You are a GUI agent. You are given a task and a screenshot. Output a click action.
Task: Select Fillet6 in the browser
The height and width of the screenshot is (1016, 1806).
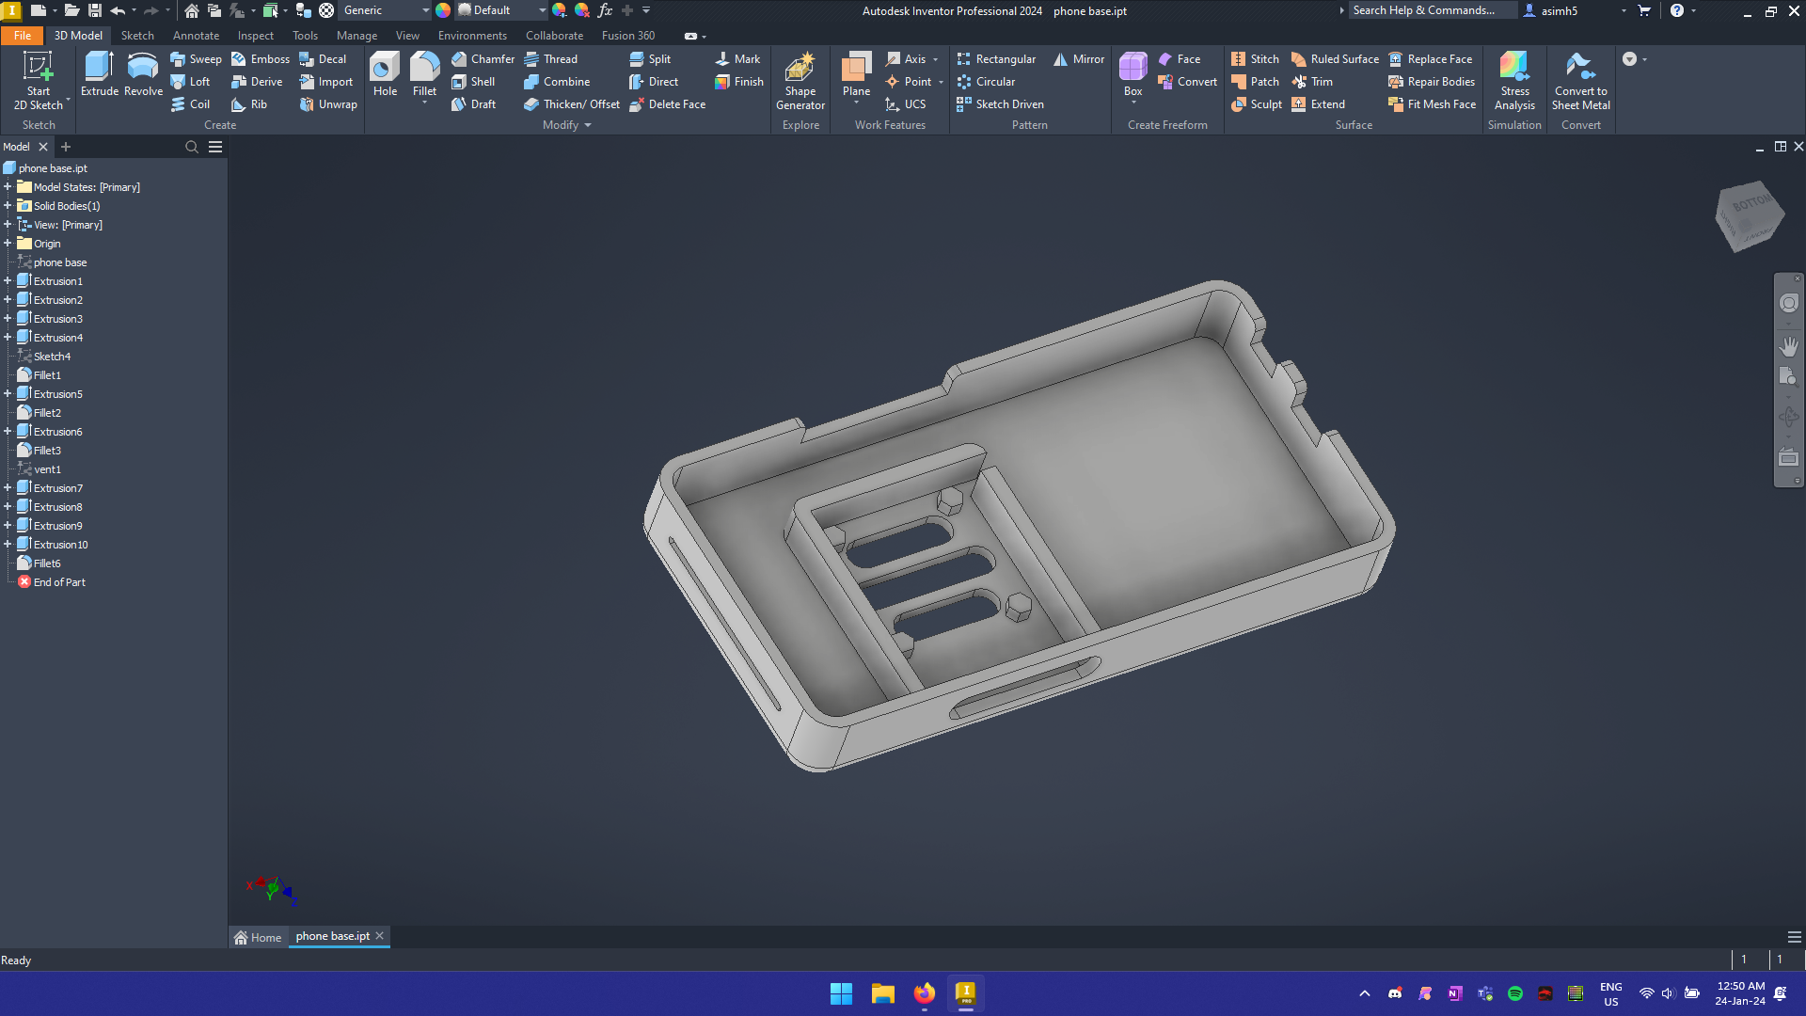click(47, 564)
